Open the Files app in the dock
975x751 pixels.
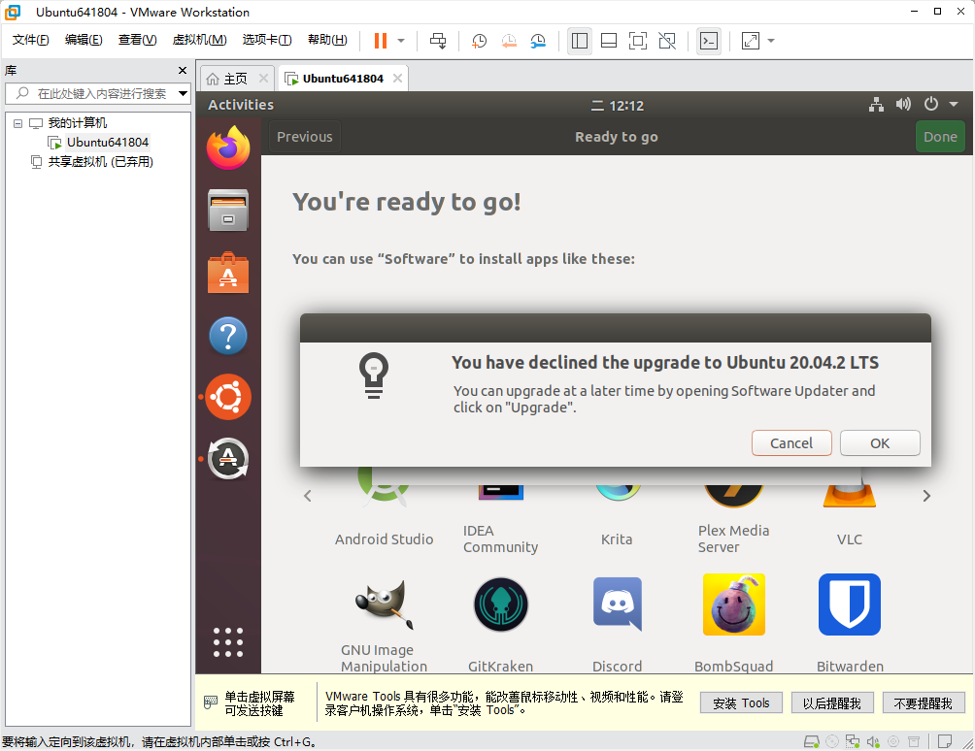227,211
